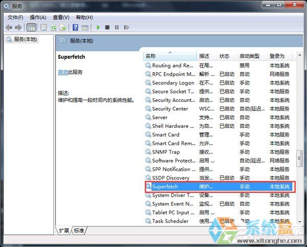Click the 启动 link to start Superfetch
Image resolution: width=307 pixels, height=247 pixels.
(x=62, y=72)
